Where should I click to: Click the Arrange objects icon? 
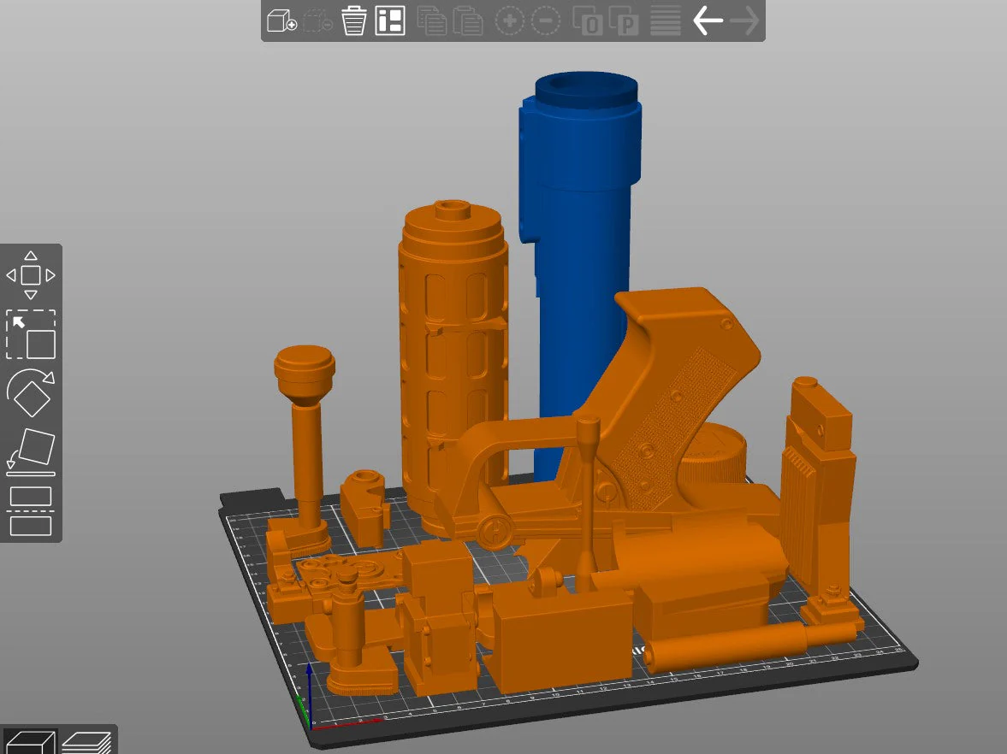tap(390, 21)
